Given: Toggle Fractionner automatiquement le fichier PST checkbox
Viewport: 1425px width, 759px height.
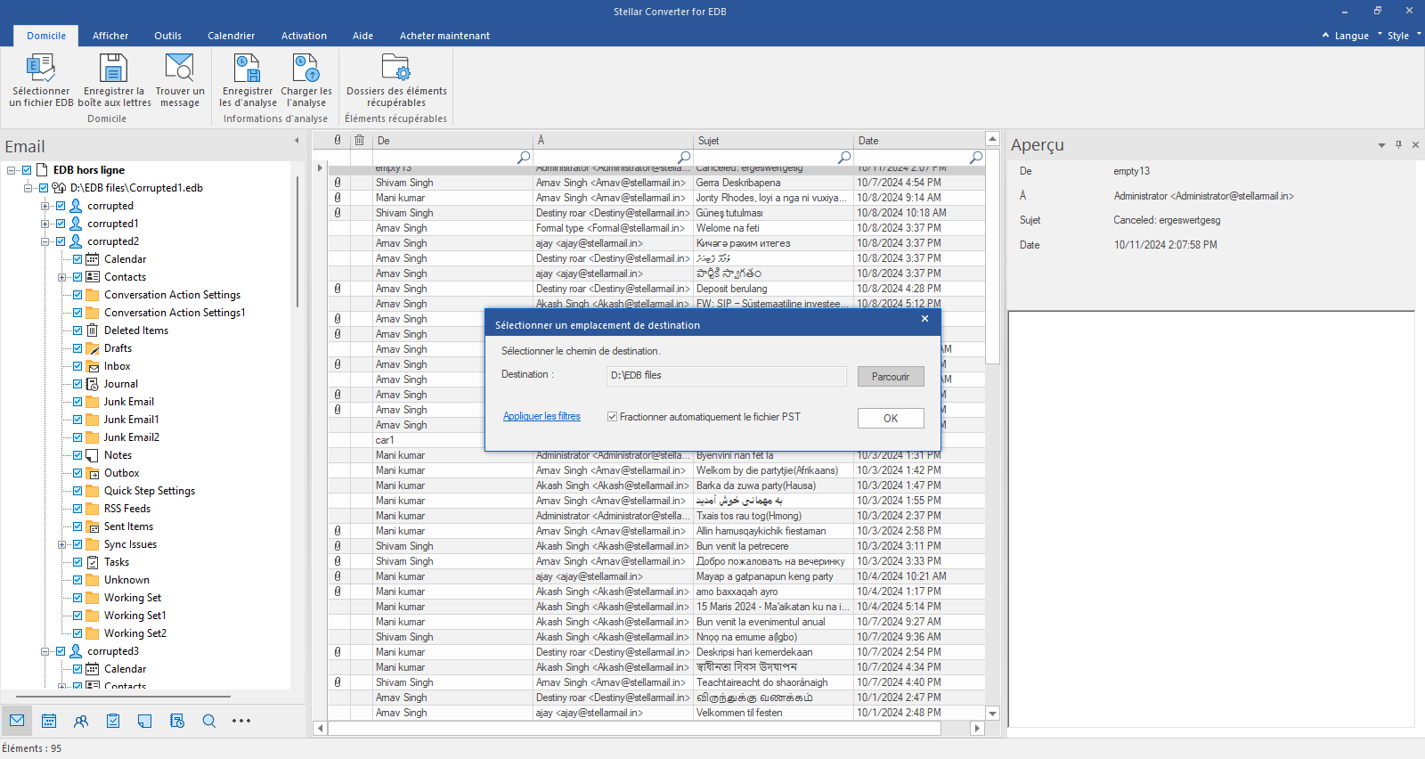Looking at the screenshot, I should 613,417.
